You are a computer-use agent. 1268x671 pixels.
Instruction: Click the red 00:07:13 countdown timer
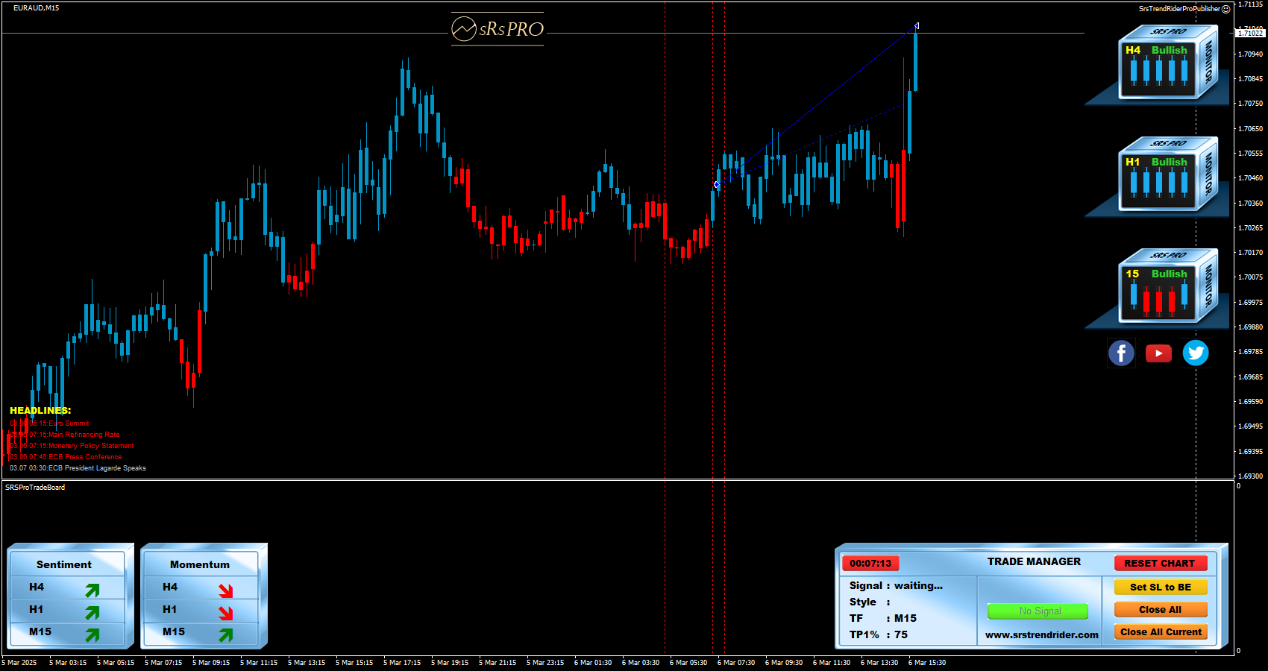click(x=870, y=564)
